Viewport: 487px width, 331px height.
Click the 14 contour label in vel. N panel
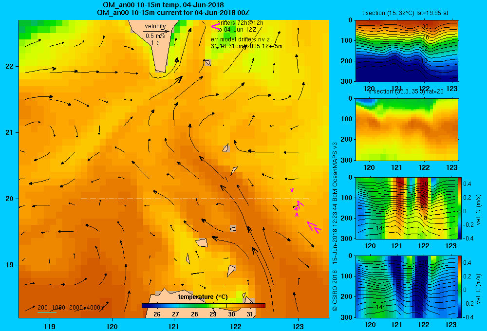click(x=379, y=228)
